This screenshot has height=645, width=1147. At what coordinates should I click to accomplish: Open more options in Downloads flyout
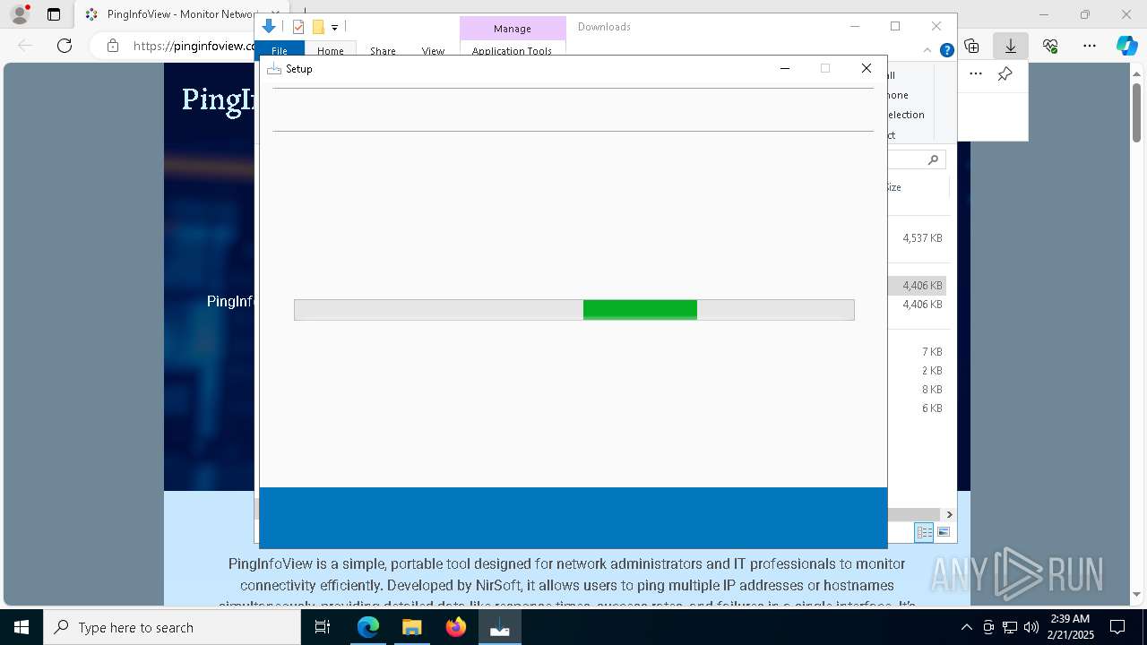976,74
